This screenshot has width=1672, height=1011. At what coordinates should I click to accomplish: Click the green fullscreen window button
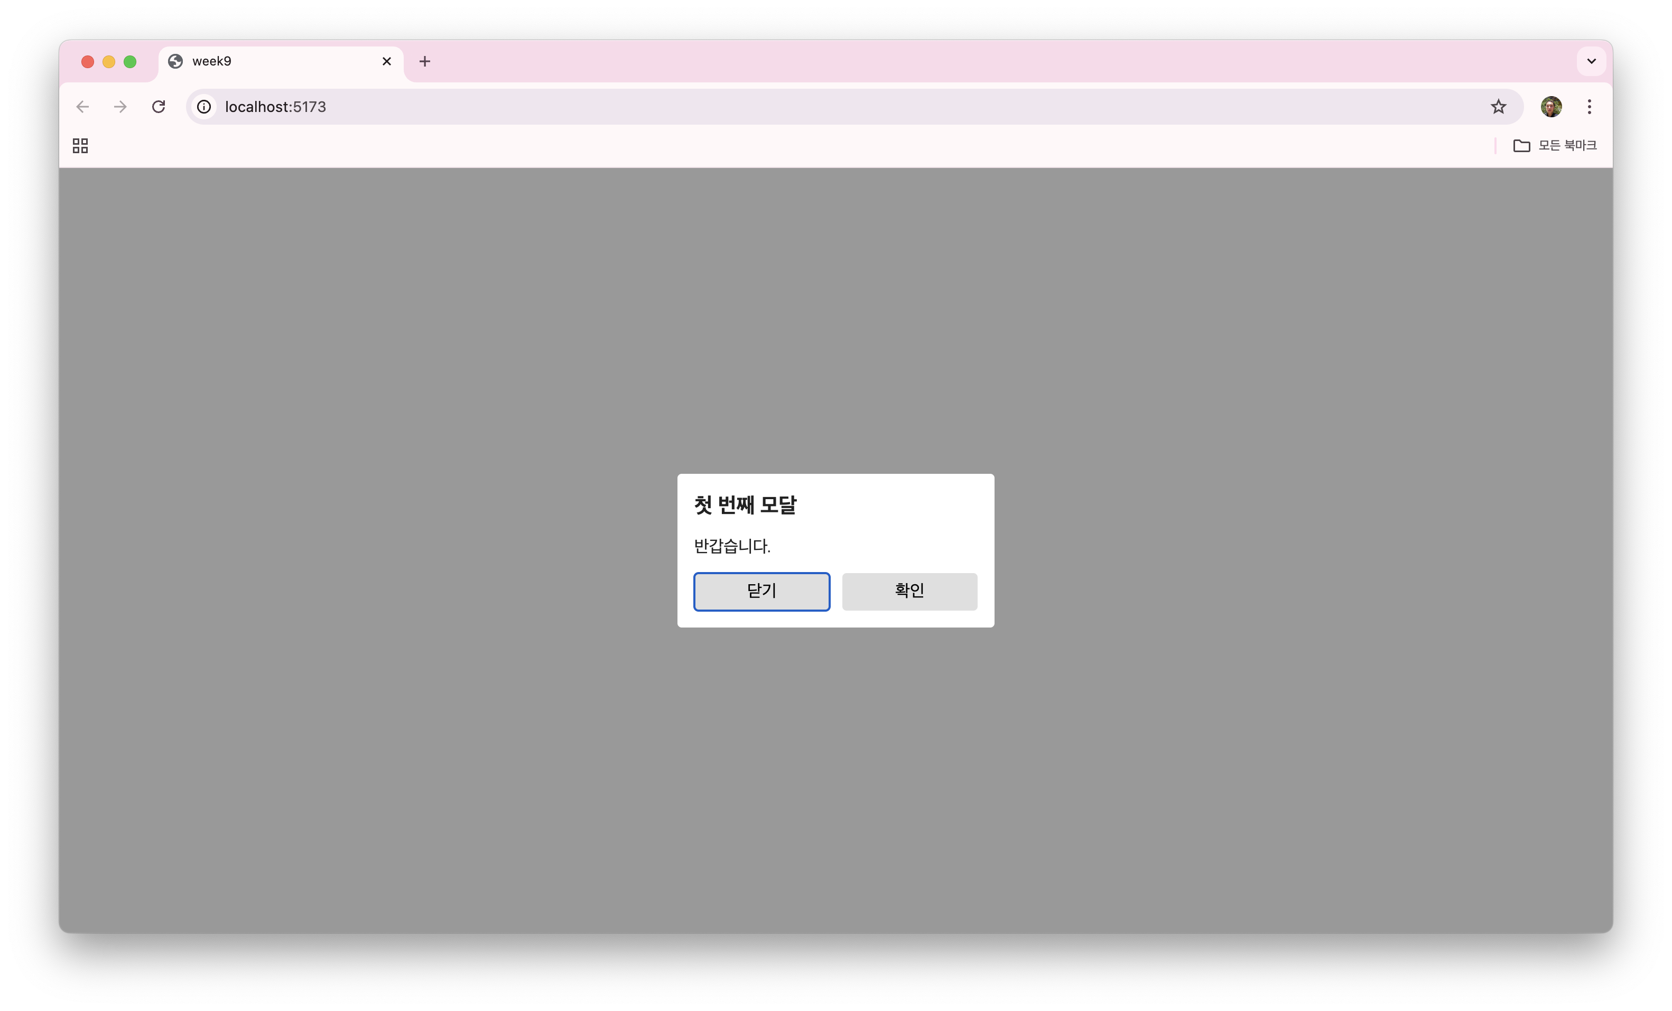[131, 62]
